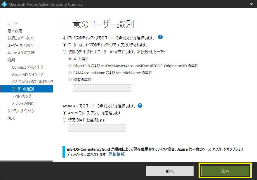This screenshot has width=257, height=180.
Task: Choose the ObjectSID および msExchMasterAccountSID radio
Action: [x=70, y=66]
